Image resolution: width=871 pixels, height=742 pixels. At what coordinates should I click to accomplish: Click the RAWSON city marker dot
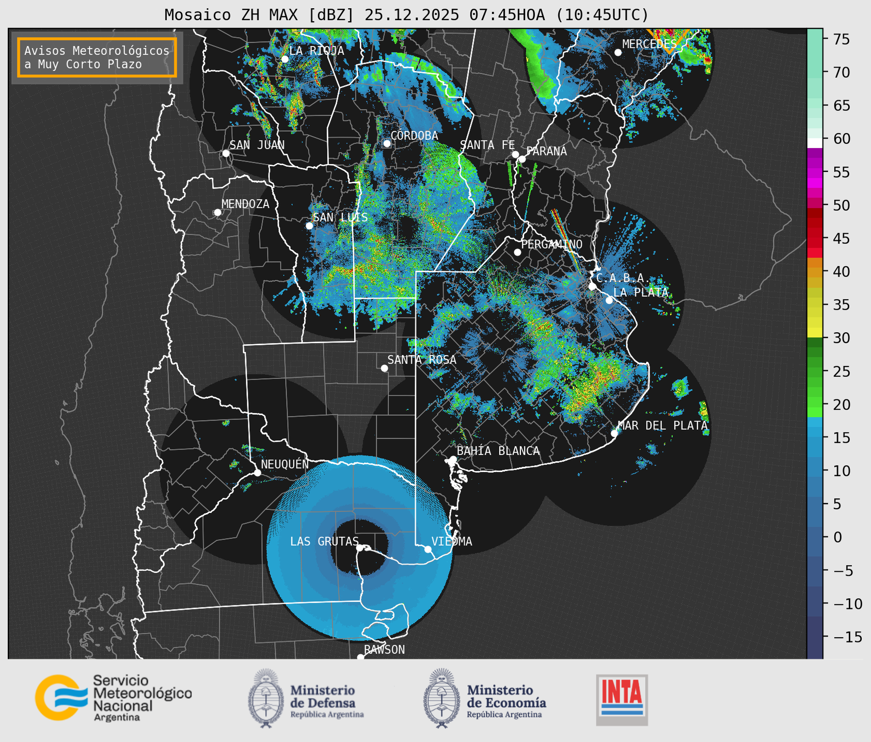[360, 657]
